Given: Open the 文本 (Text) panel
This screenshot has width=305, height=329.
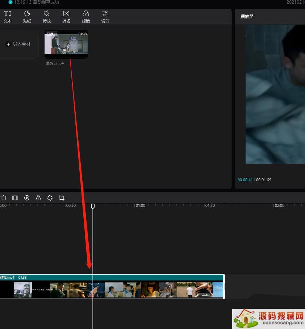Looking at the screenshot, I should 8,17.
